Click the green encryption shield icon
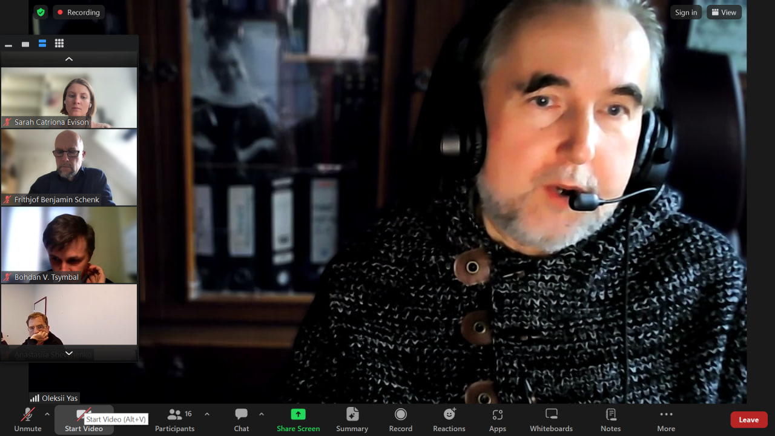 click(x=41, y=12)
